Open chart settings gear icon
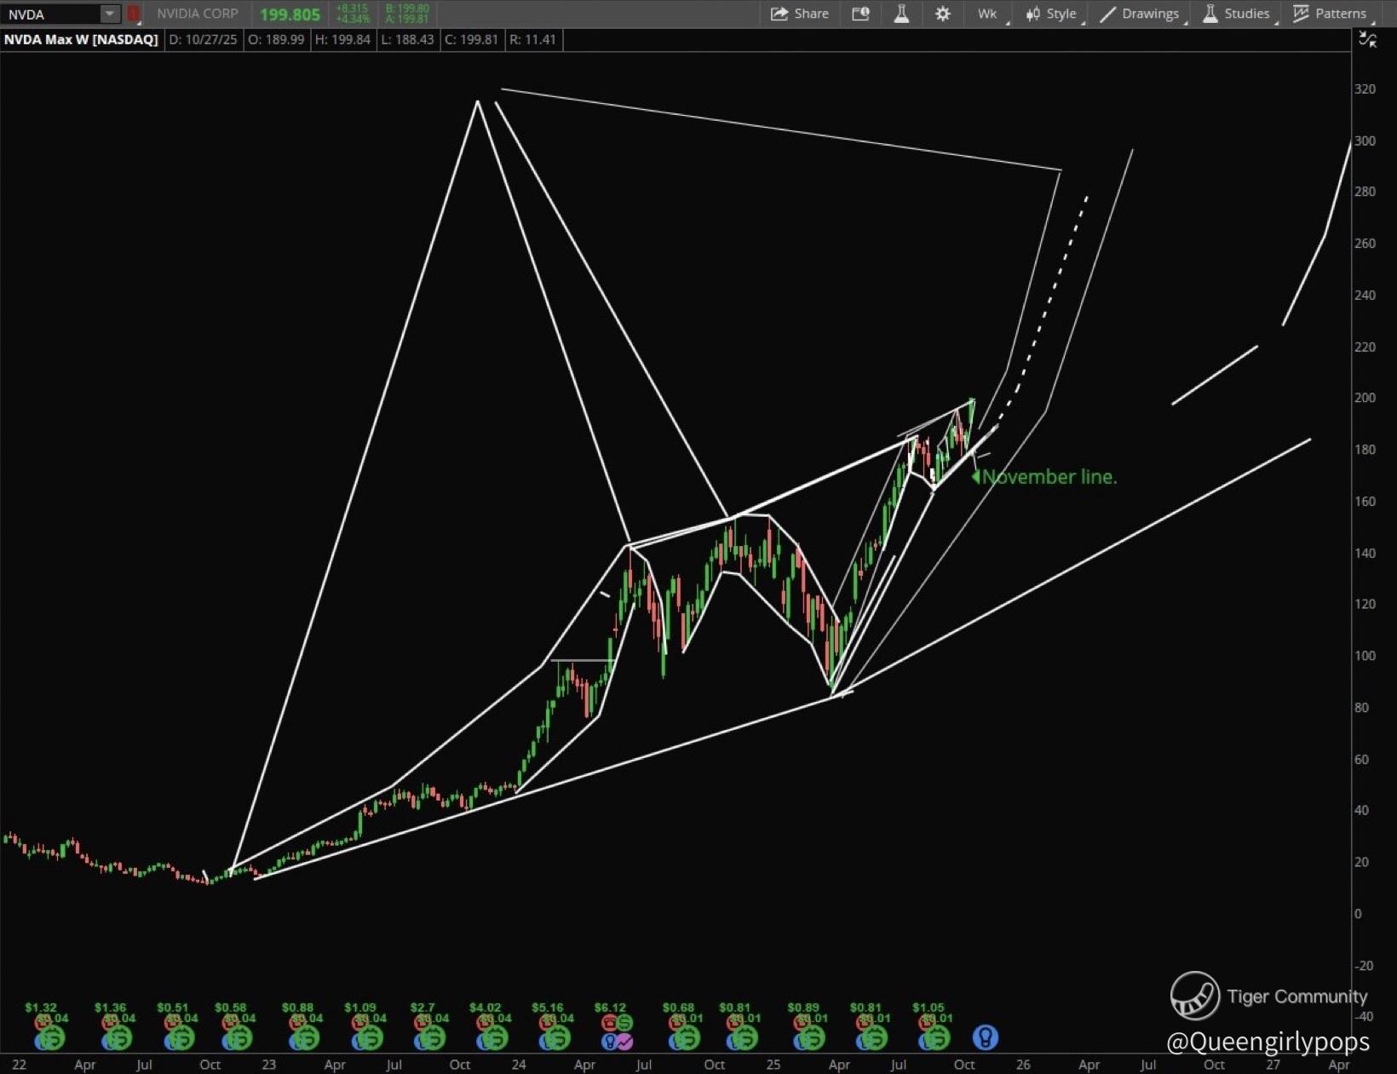 coord(942,14)
